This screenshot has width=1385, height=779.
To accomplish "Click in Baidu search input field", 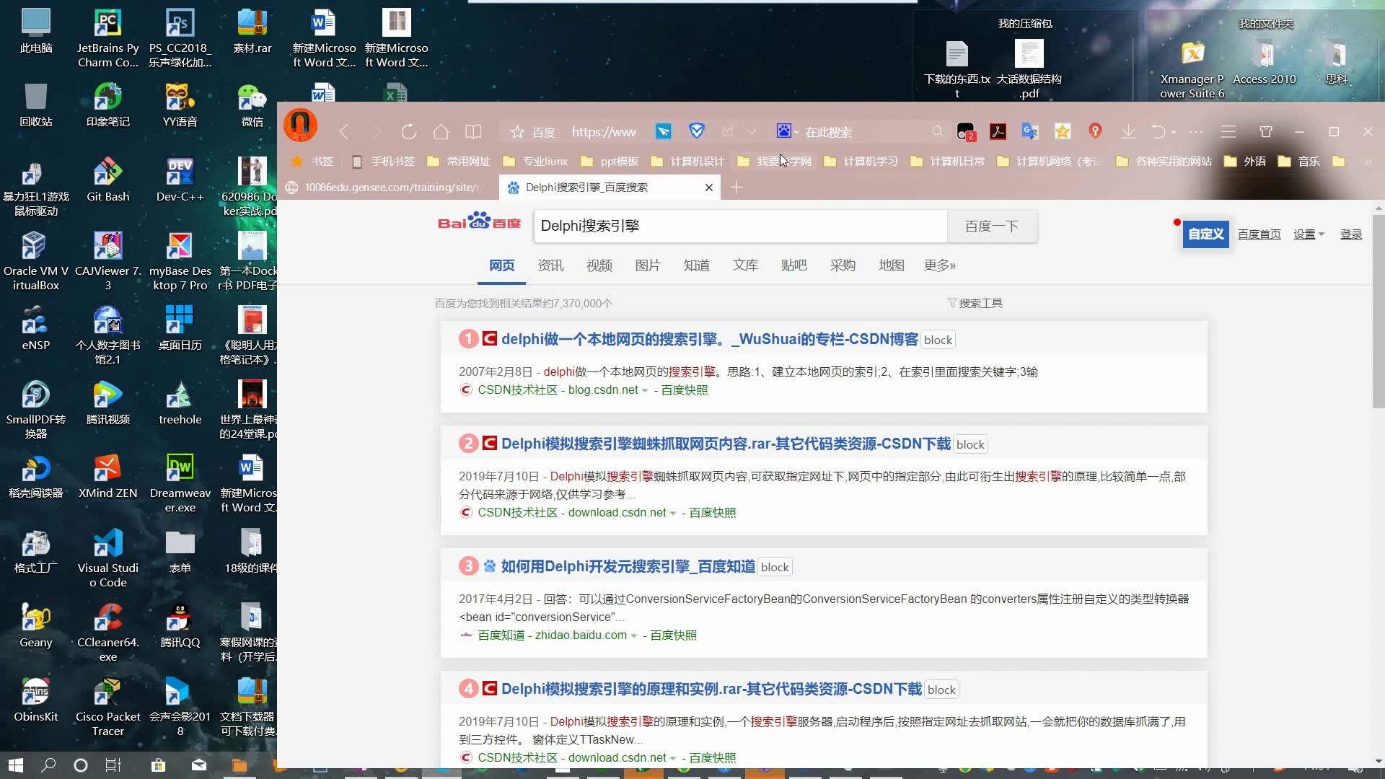I will coord(741,226).
